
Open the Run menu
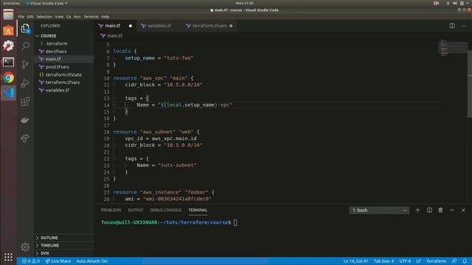point(77,16)
